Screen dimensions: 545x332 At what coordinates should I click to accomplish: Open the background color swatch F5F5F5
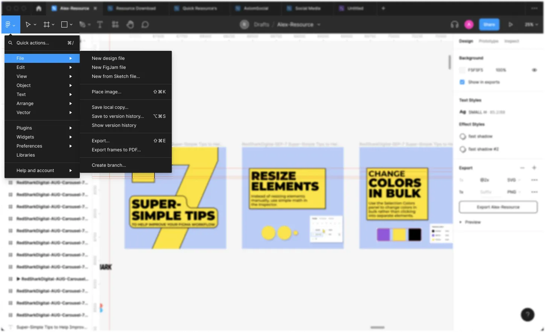point(462,70)
